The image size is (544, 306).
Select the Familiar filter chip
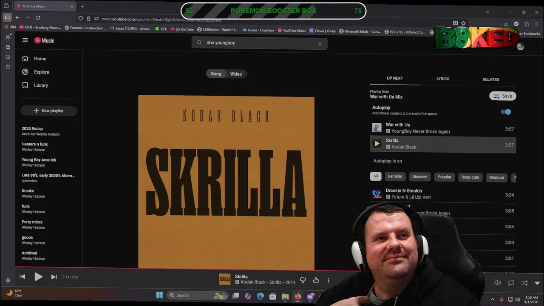click(x=395, y=176)
